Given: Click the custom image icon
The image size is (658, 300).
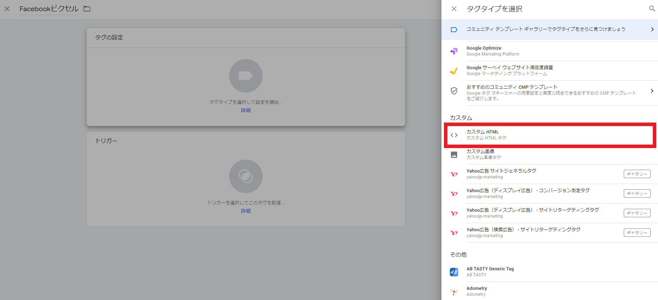Looking at the screenshot, I should 454,155.
